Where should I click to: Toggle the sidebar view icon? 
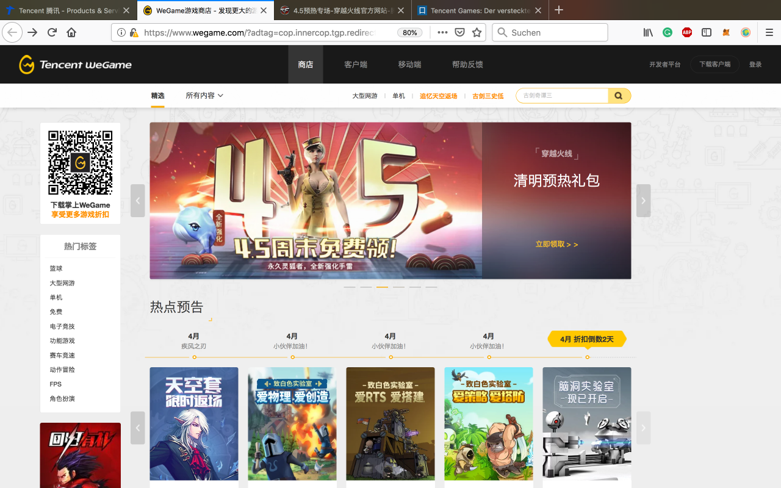click(x=707, y=32)
